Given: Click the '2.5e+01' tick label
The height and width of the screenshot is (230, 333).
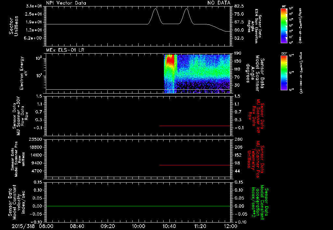Looking at the screenshot, I should coord(34,14).
